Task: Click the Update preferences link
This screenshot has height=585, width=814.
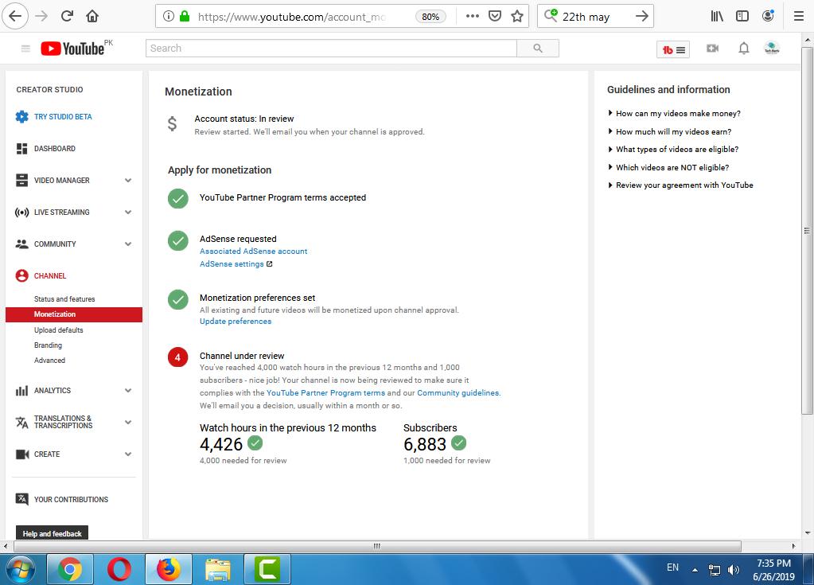Action: [x=236, y=322]
